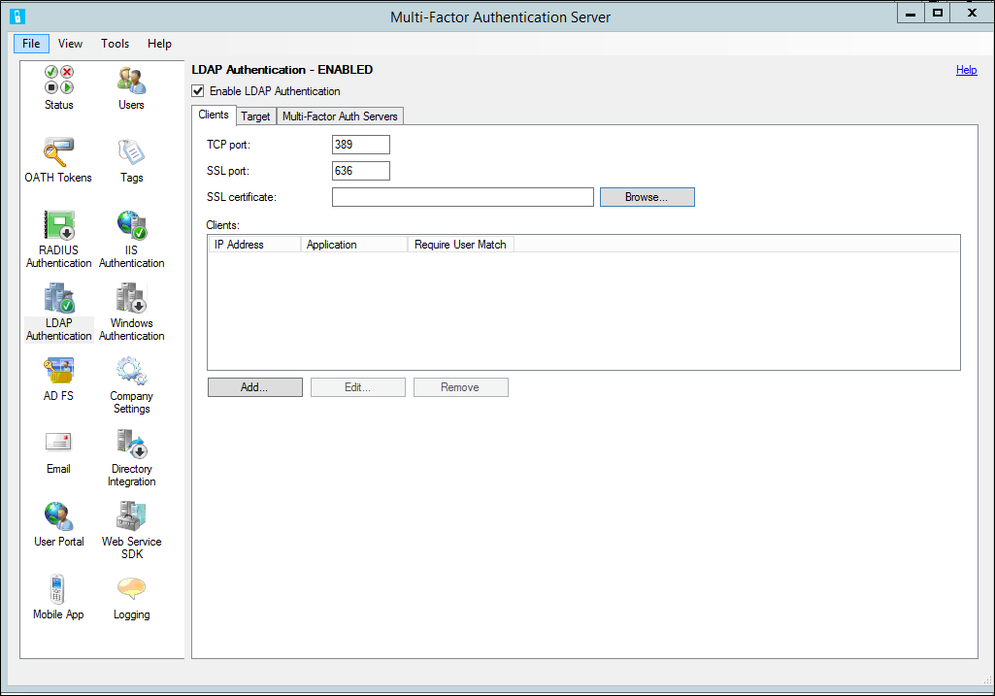Click the Help link
Image resolution: width=995 pixels, height=696 pixels.
tap(966, 70)
